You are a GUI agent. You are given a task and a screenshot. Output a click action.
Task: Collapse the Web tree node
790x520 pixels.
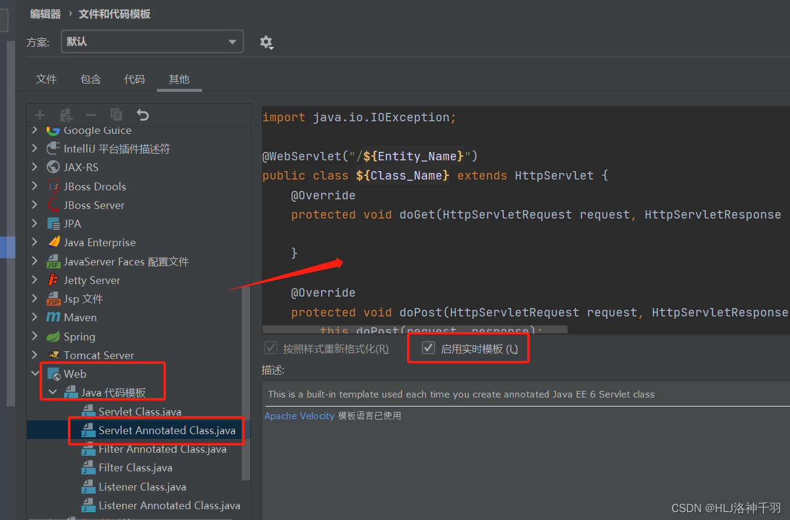(35, 373)
